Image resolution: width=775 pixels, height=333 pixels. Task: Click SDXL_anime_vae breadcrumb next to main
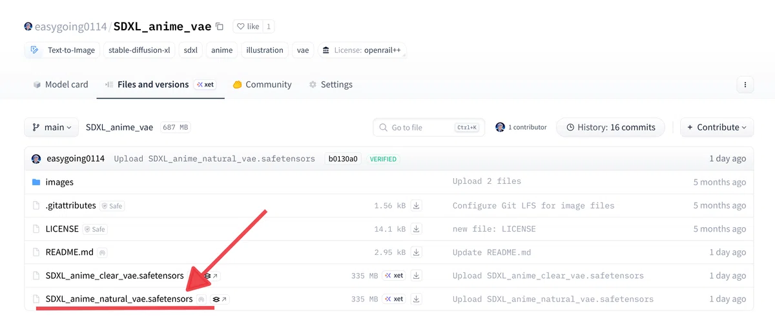click(119, 127)
